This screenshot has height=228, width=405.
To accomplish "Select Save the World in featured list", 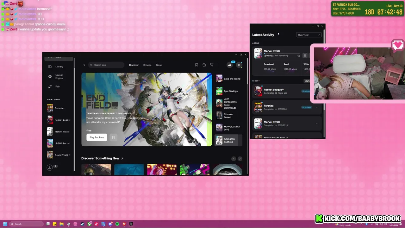I will tap(229, 79).
